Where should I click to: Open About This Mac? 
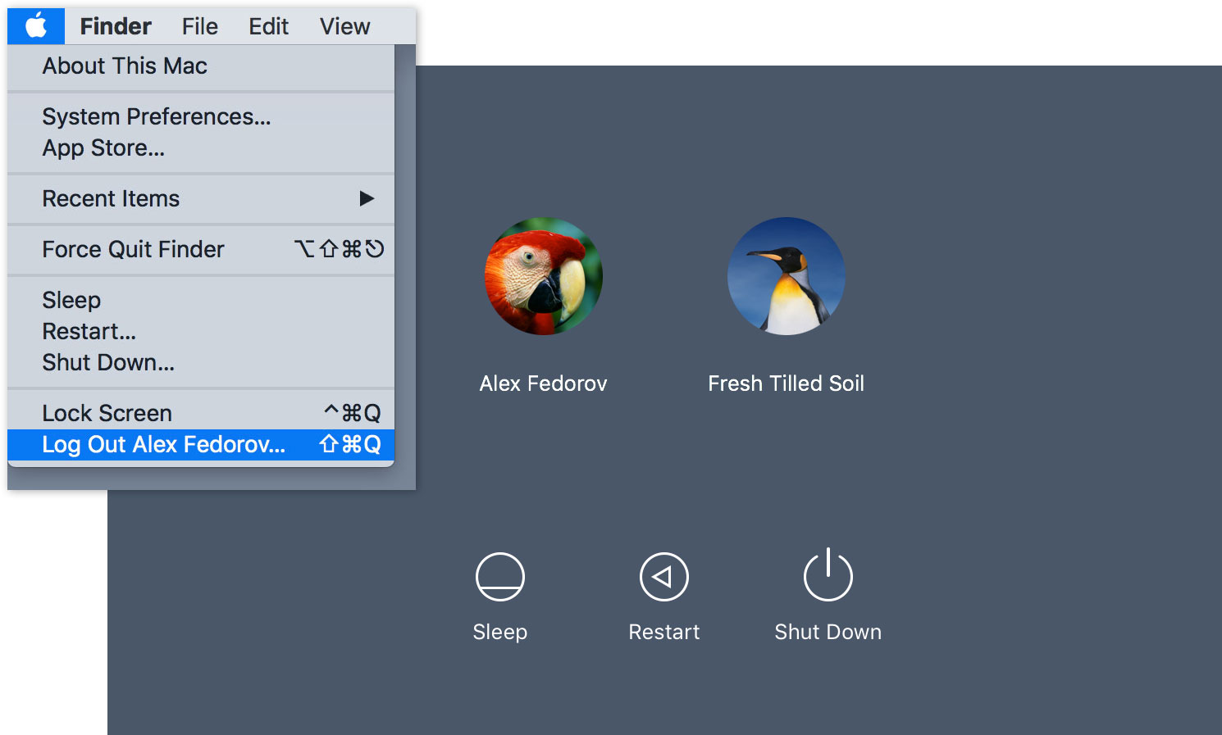click(125, 66)
